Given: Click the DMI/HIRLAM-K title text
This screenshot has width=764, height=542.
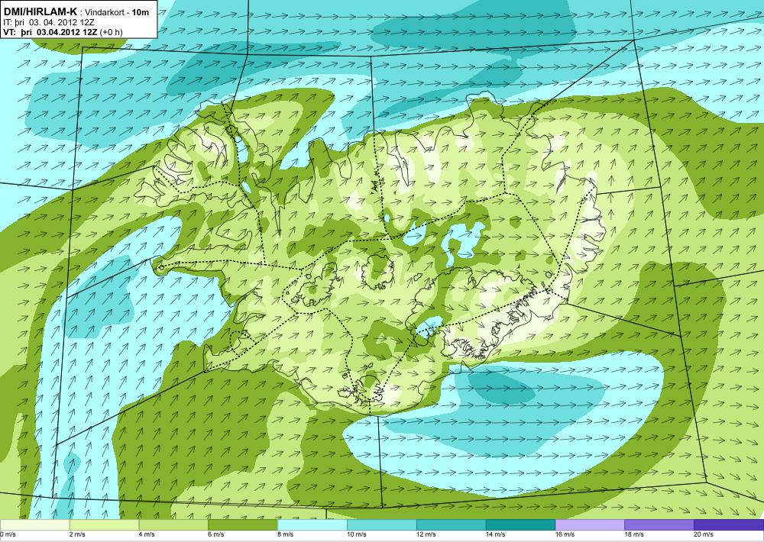Looking at the screenshot, I should click(x=39, y=11).
